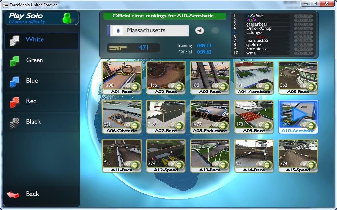Choose the Green difficulty
337x210 pixels.
(x=42, y=60)
